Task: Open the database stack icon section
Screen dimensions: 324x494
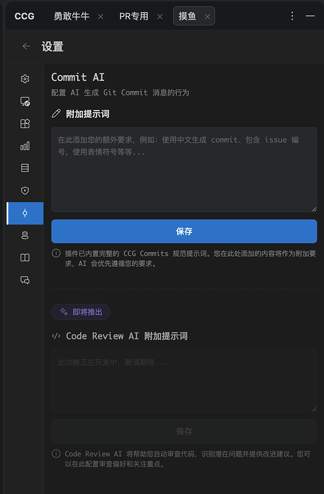Action: coord(25,168)
